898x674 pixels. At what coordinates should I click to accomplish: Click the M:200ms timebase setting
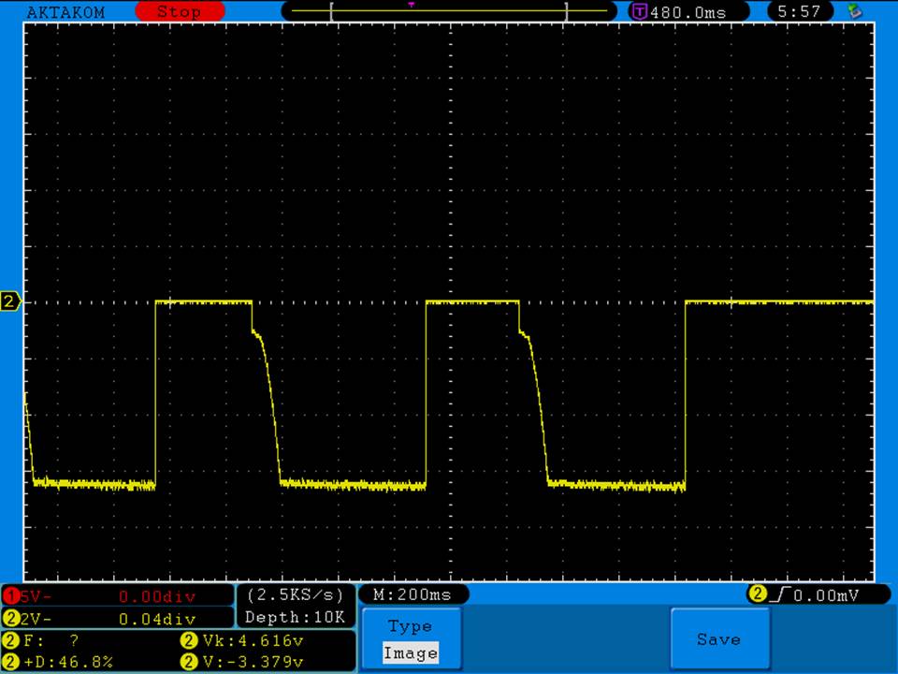point(413,594)
